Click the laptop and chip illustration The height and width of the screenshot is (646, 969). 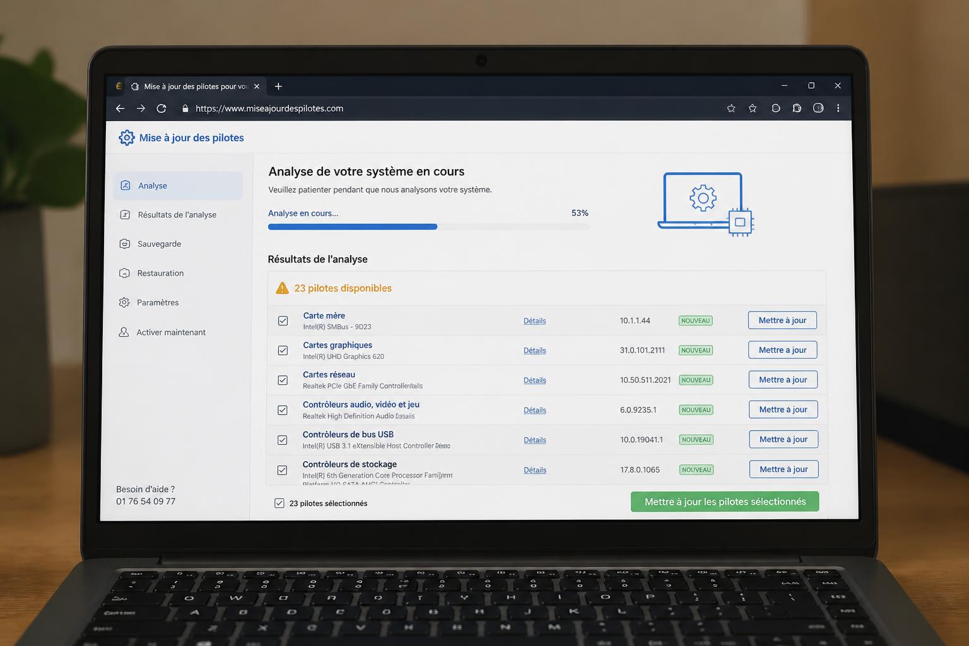[706, 204]
